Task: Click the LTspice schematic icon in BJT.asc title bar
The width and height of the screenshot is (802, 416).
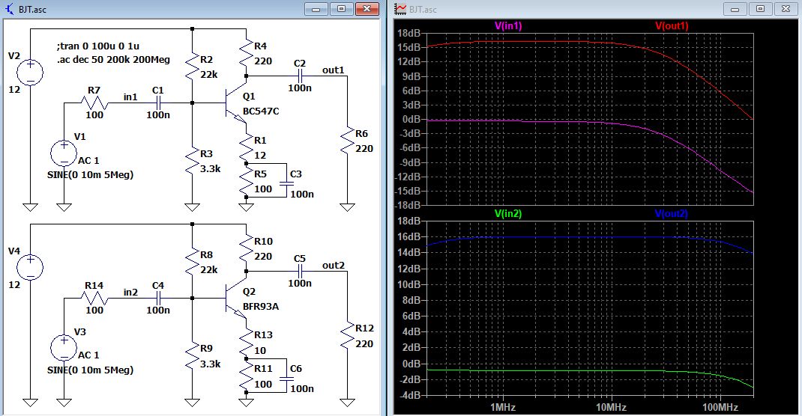Action: click(x=9, y=9)
